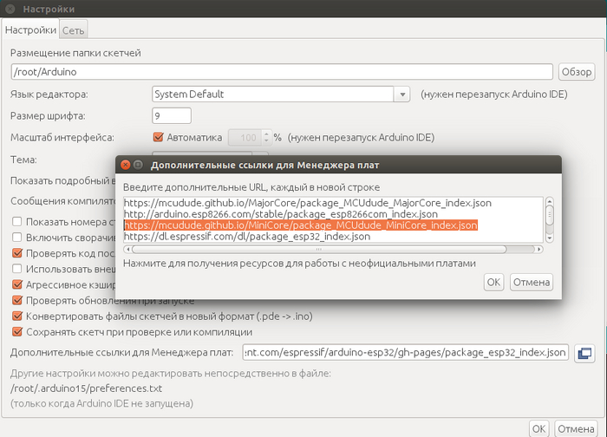Click Отмена in the additional URLs dialog

pos(531,282)
